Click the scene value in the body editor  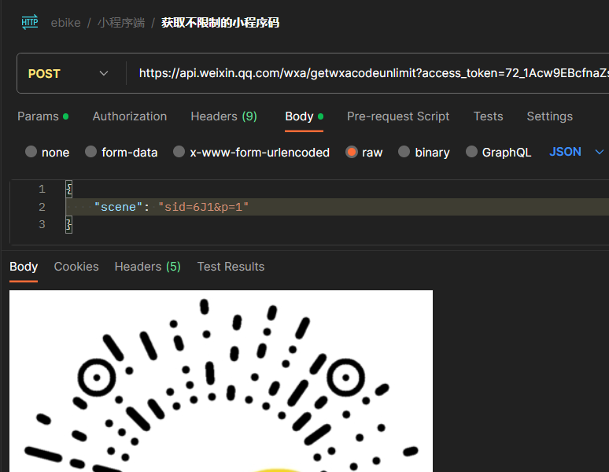[203, 207]
